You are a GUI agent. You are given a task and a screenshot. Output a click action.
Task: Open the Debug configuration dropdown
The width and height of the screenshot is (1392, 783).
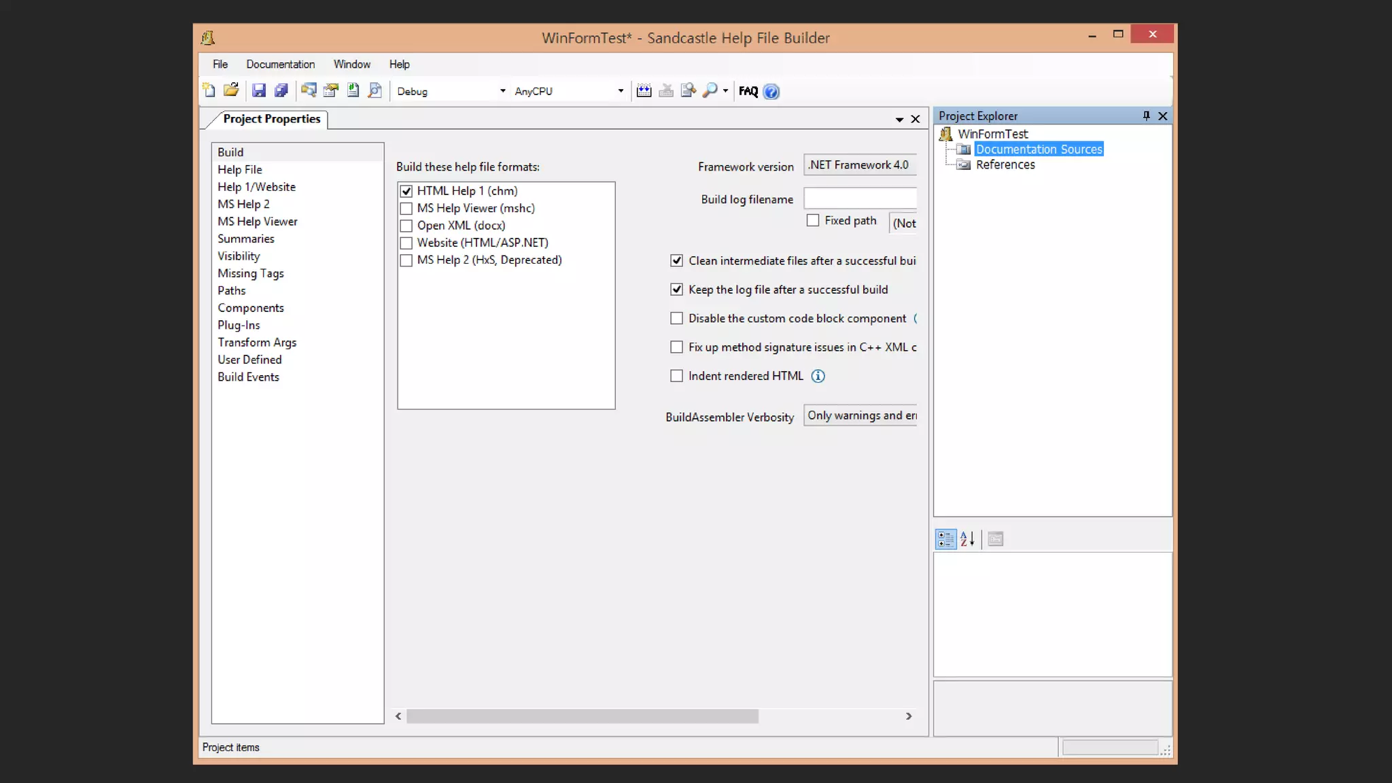pos(502,91)
